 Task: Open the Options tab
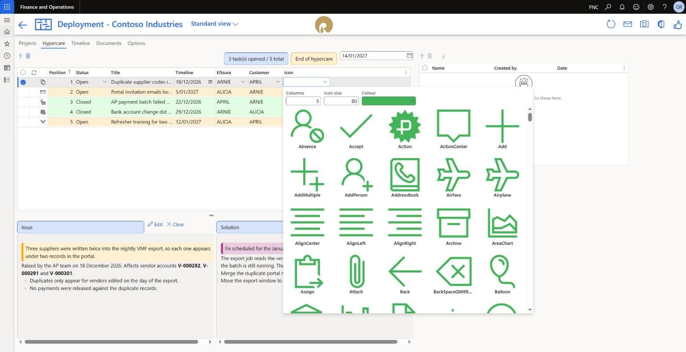point(136,43)
